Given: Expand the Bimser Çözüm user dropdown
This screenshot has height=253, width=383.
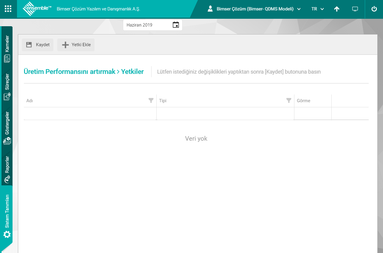Looking at the screenshot, I should [299, 9].
